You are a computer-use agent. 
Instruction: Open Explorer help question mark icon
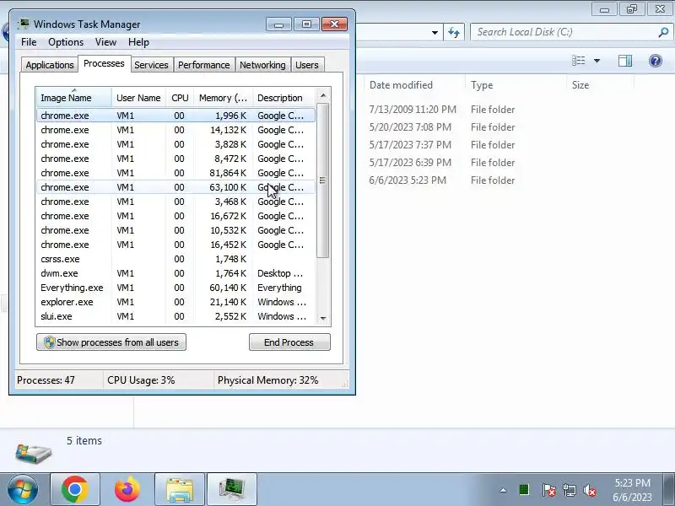pyautogui.click(x=656, y=61)
